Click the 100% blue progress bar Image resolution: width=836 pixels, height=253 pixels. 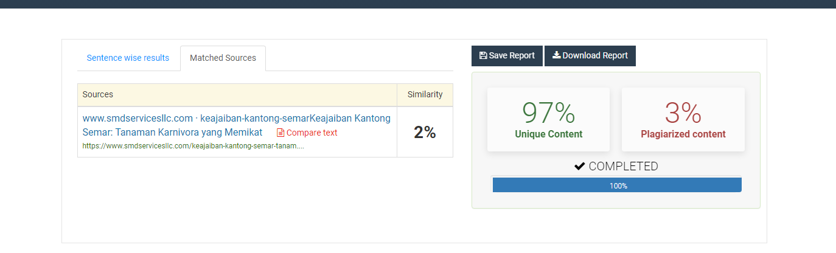tap(616, 185)
